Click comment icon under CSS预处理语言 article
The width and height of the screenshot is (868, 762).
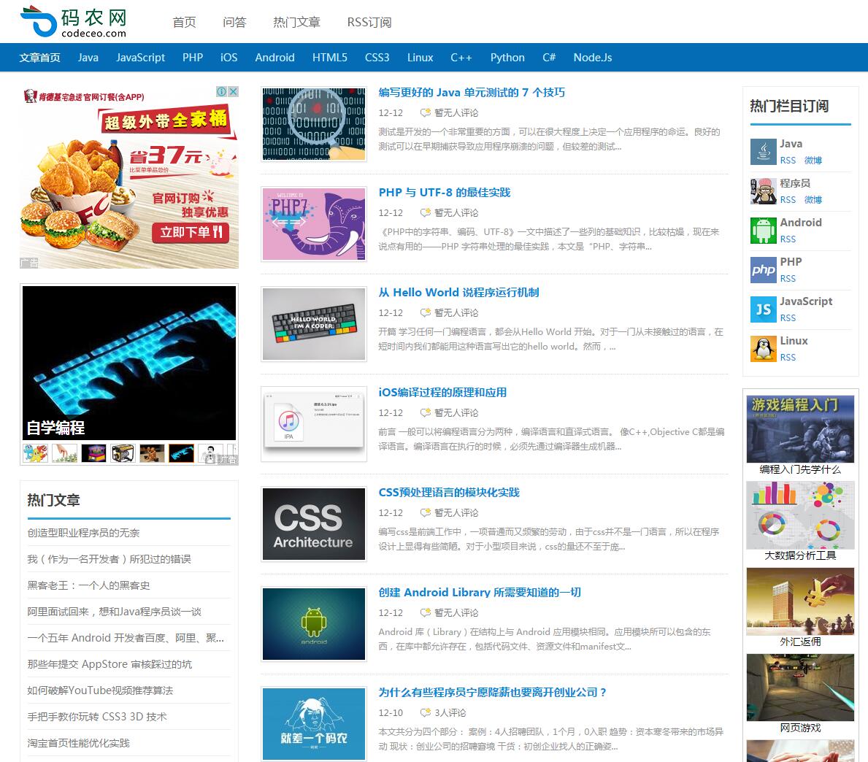(x=425, y=512)
